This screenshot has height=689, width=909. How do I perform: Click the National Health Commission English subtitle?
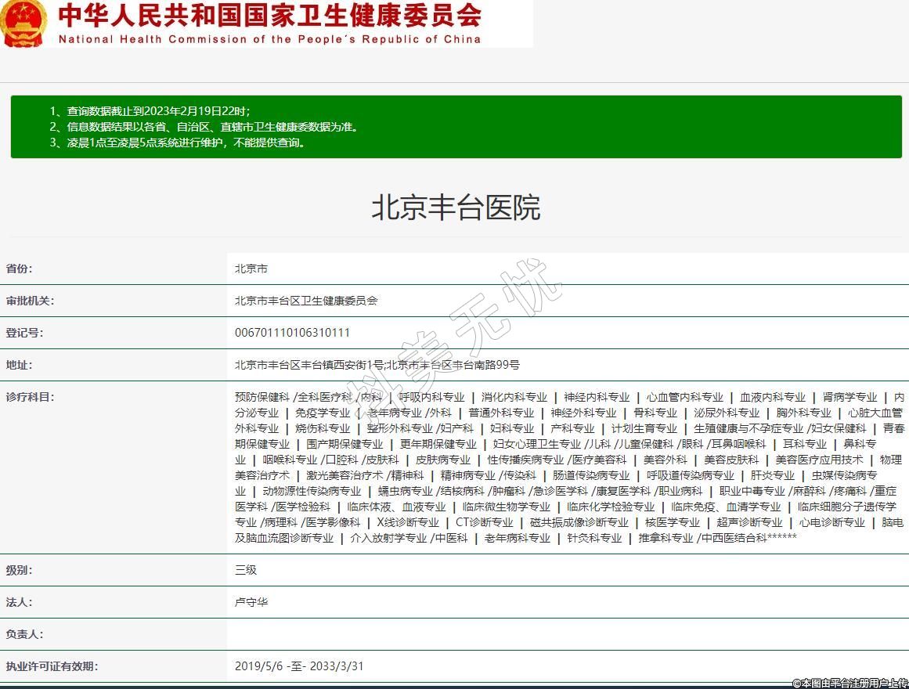coord(269,39)
